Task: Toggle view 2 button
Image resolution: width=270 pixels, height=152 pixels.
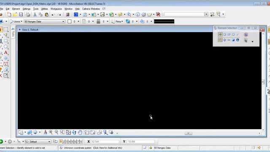Action: tap(64, 142)
